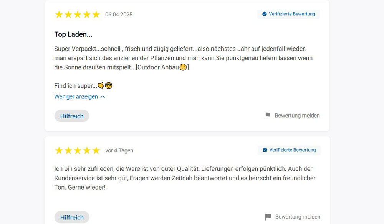Select the first star in the top review rating
384x224 pixels.
tap(59, 14)
